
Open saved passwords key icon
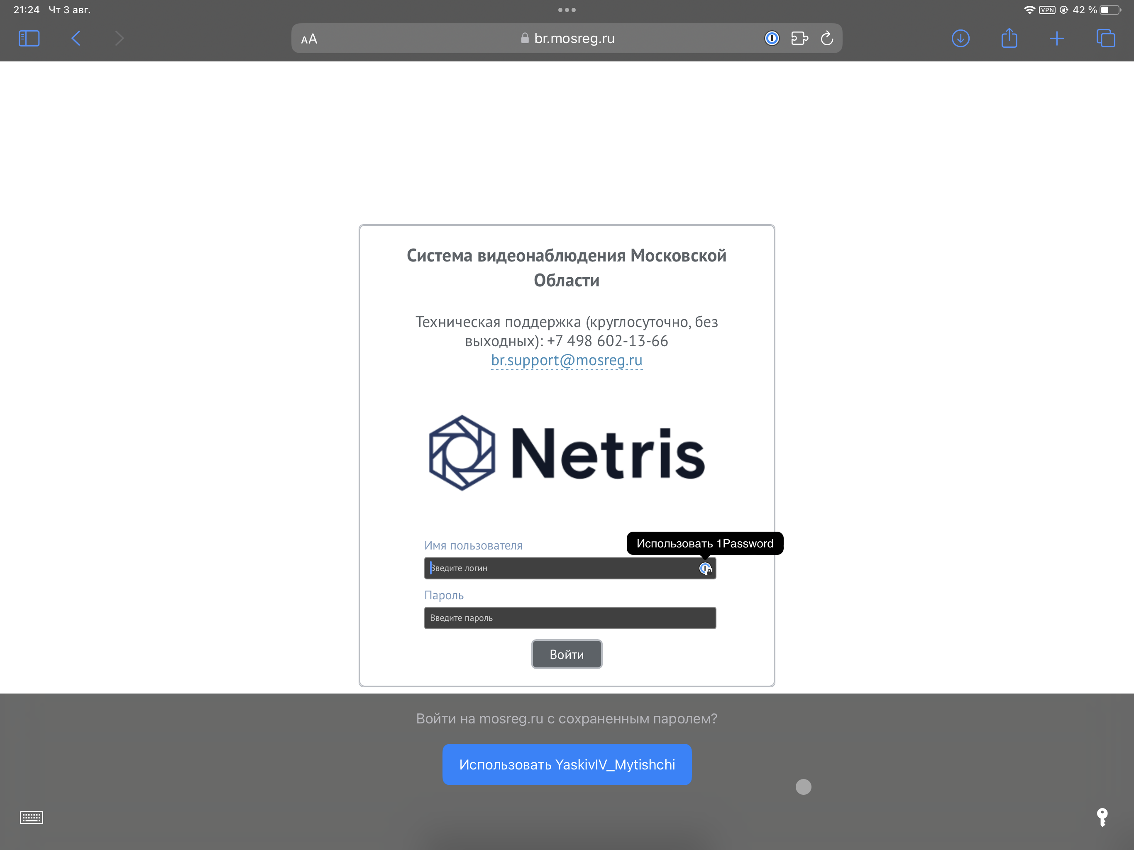[1102, 817]
